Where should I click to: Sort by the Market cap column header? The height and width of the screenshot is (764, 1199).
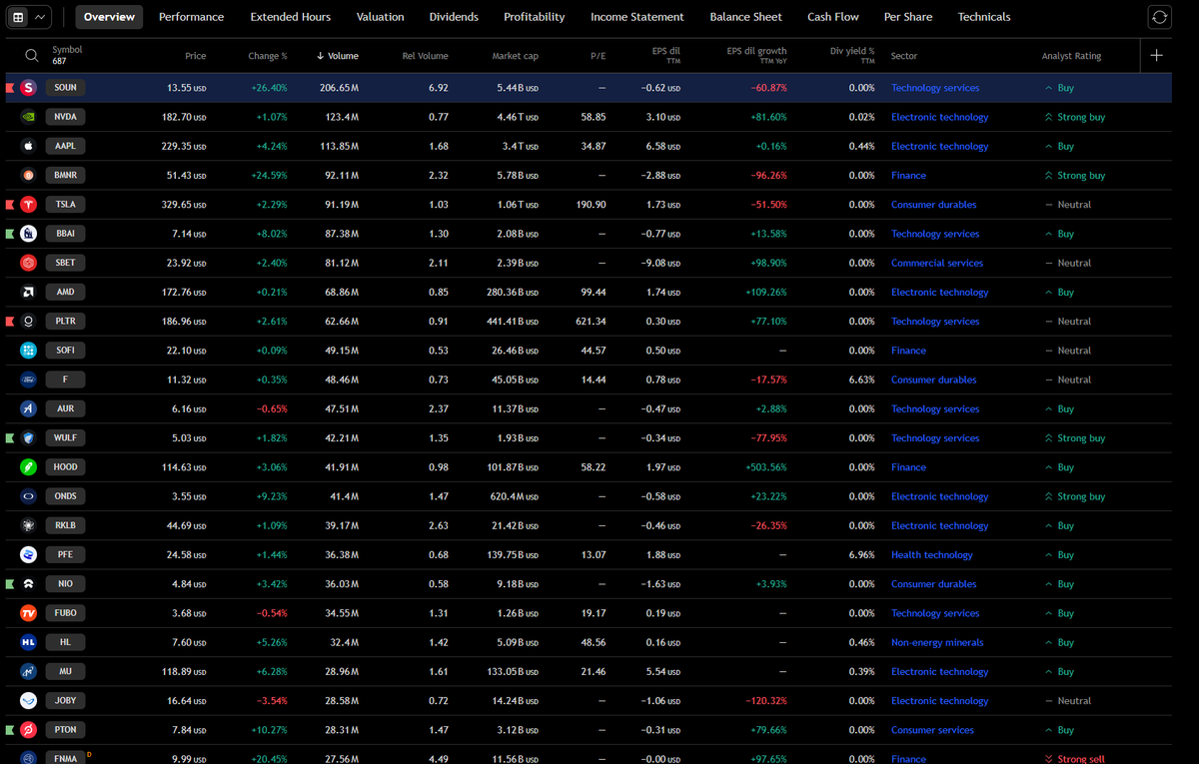point(516,56)
